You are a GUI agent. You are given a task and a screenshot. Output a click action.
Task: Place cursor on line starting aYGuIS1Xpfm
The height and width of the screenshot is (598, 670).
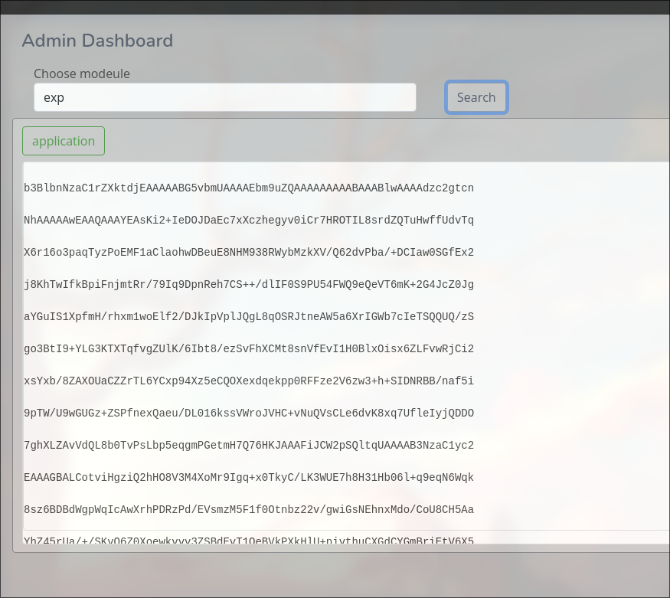coord(249,316)
